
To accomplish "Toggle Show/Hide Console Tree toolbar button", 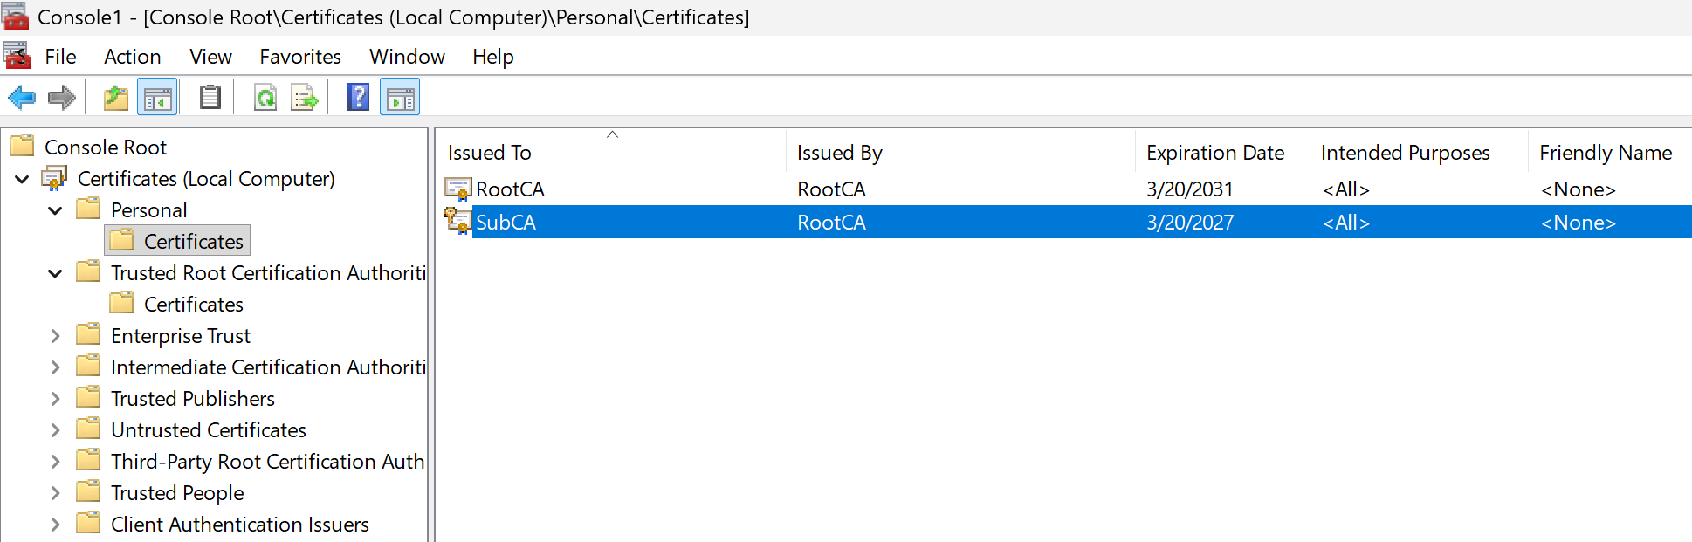I will tap(158, 98).
